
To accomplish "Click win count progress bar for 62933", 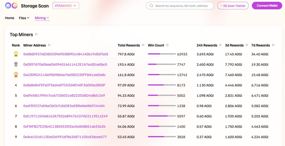I will (x=162, y=54).
